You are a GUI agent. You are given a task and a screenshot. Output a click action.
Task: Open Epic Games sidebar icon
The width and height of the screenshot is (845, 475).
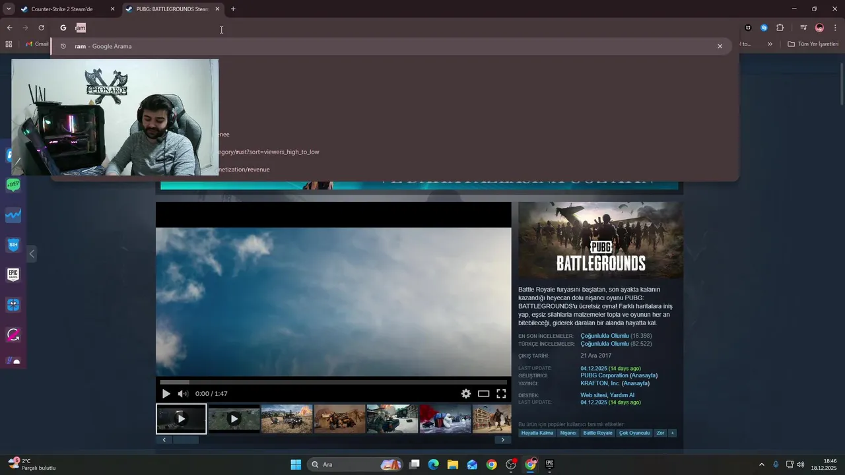[x=13, y=274]
